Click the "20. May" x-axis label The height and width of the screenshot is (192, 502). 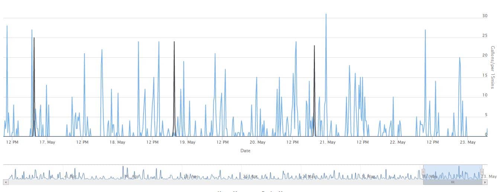coord(257,142)
